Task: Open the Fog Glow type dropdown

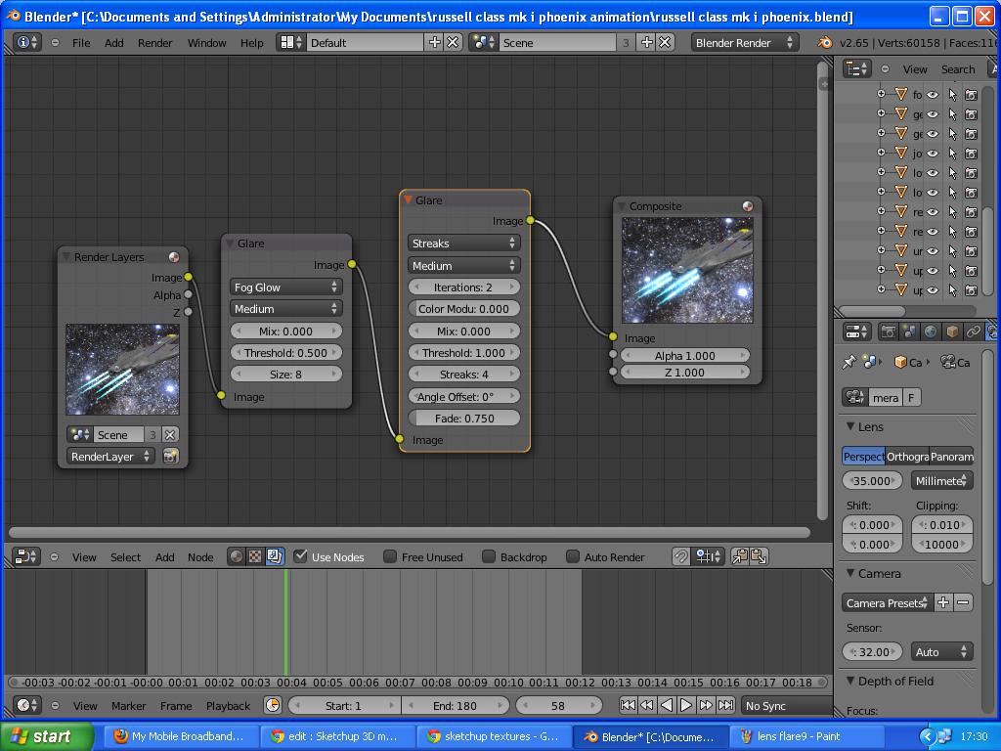Action: point(285,287)
